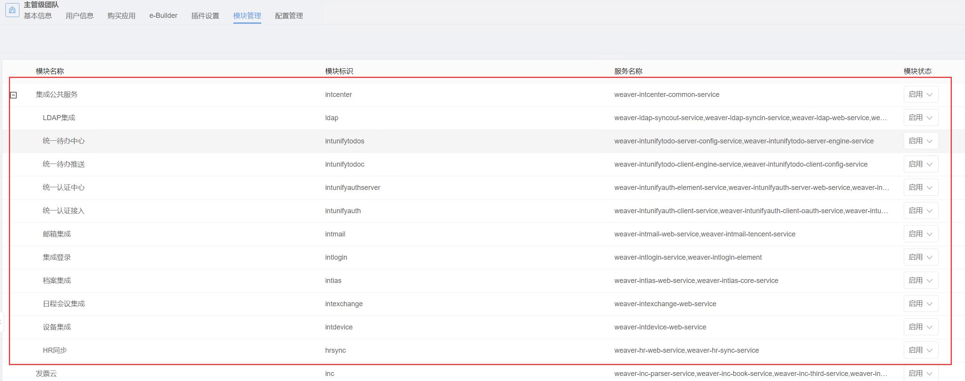Click the intunifytodos identifier cell

(x=345, y=141)
